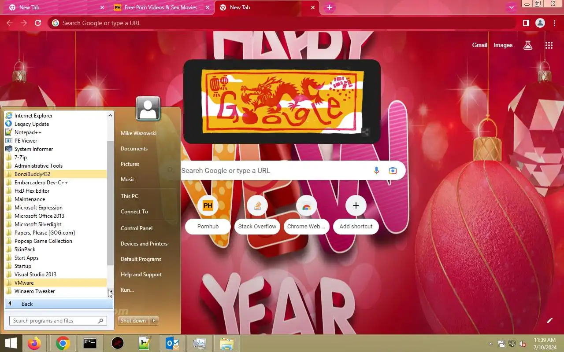Screen dimensions: 564x352
Task: Click the Chrome back arrow
Action: (x=10, y=23)
